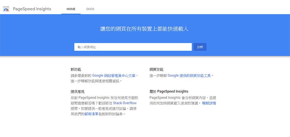Viewport: 290px width, 137px height.
Task: Switch to the HOME tab
Action: tap(71, 9)
